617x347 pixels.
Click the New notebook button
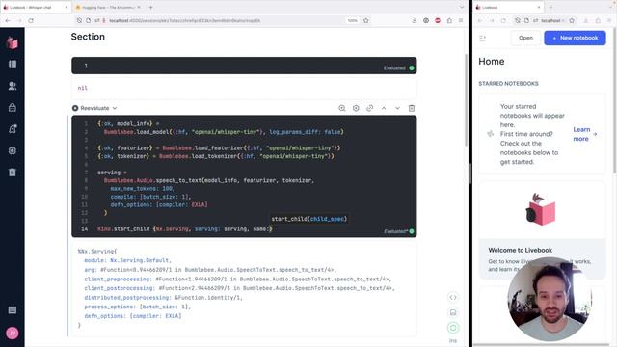(x=575, y=38)
